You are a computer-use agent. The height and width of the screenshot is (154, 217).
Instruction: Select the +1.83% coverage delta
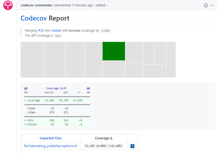click(x=78, y=100)
